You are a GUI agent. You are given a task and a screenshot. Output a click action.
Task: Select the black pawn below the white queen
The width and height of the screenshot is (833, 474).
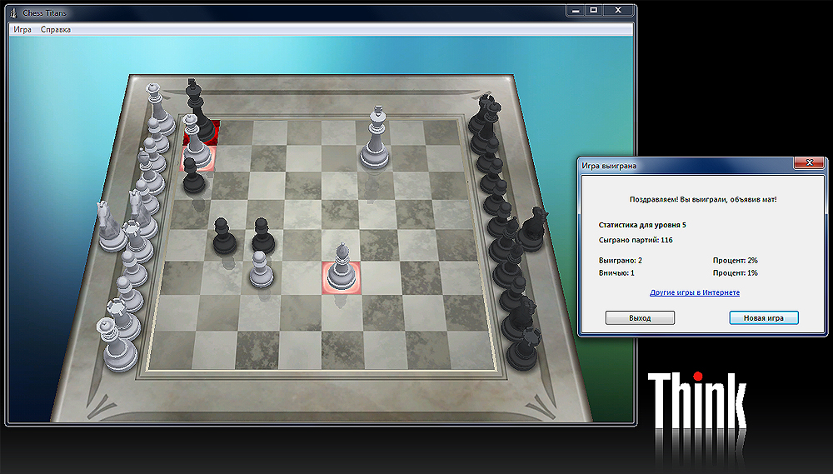[x=193, y=177]
